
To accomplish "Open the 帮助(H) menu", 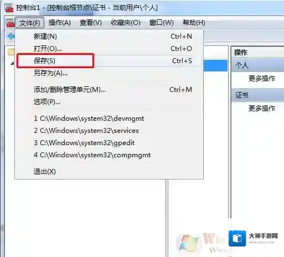I will point(194,23).
